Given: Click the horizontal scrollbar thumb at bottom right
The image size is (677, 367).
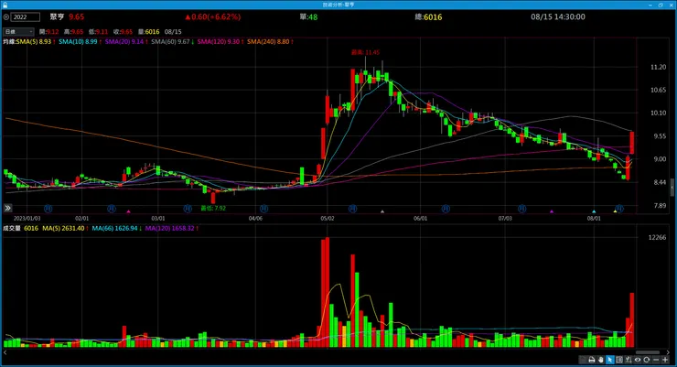Looking at the screenshot, I should point(648,352).
